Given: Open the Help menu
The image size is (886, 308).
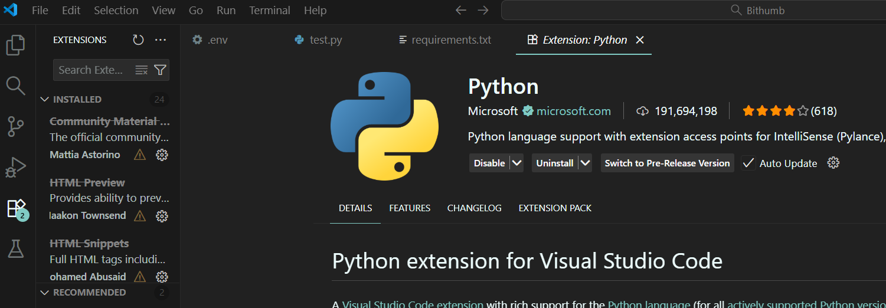Looking at the screenshot, I should point(315,10).
